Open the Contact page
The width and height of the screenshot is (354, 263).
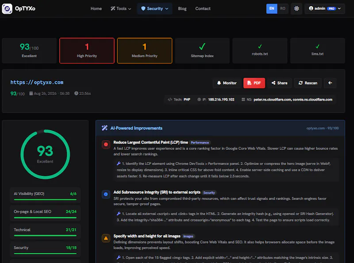point(203,8)
